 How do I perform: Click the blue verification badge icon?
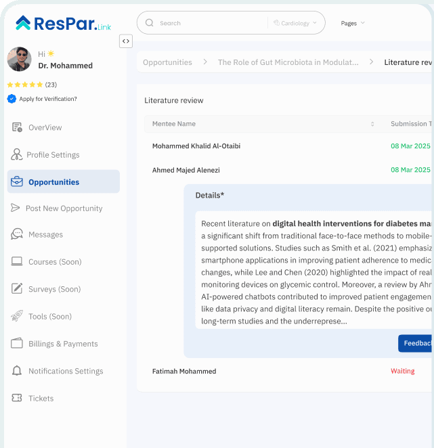(12, 99)
